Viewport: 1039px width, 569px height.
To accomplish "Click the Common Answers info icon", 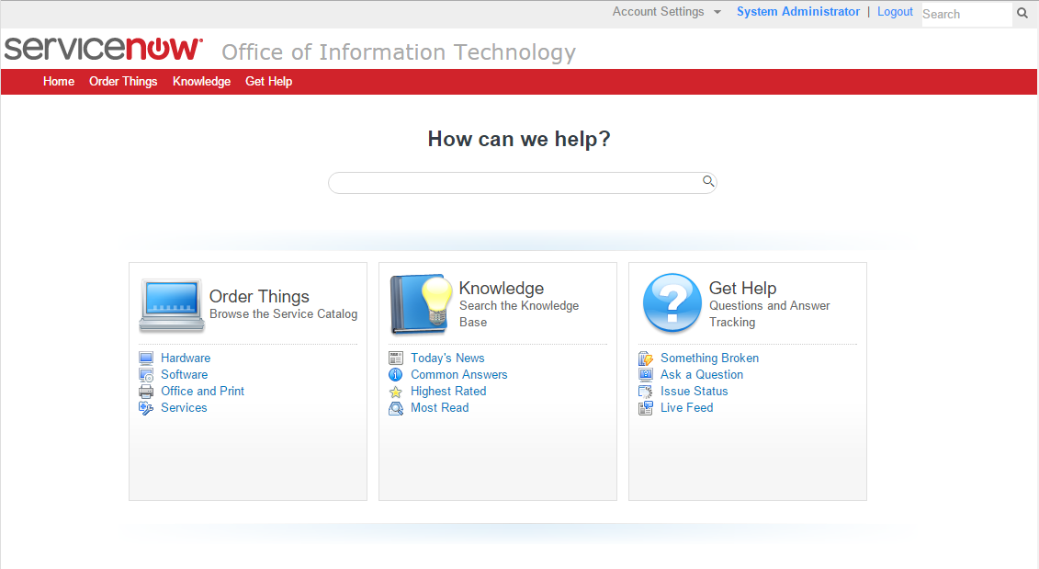I will coord(396,375).
